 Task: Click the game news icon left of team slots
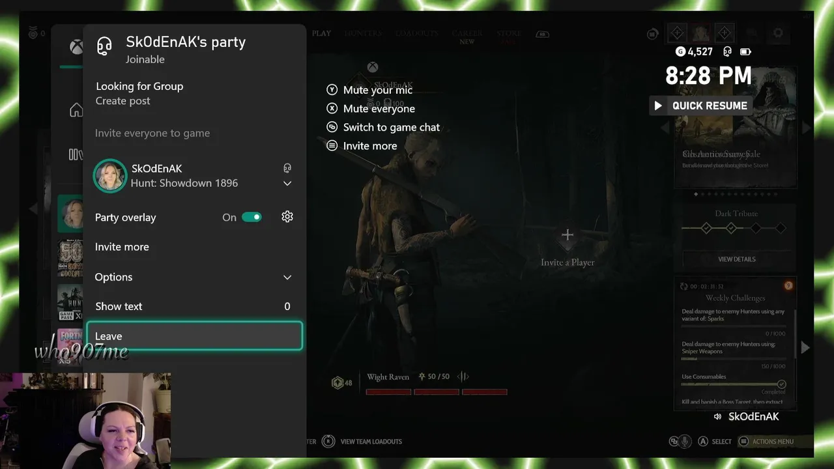(652, 34)
